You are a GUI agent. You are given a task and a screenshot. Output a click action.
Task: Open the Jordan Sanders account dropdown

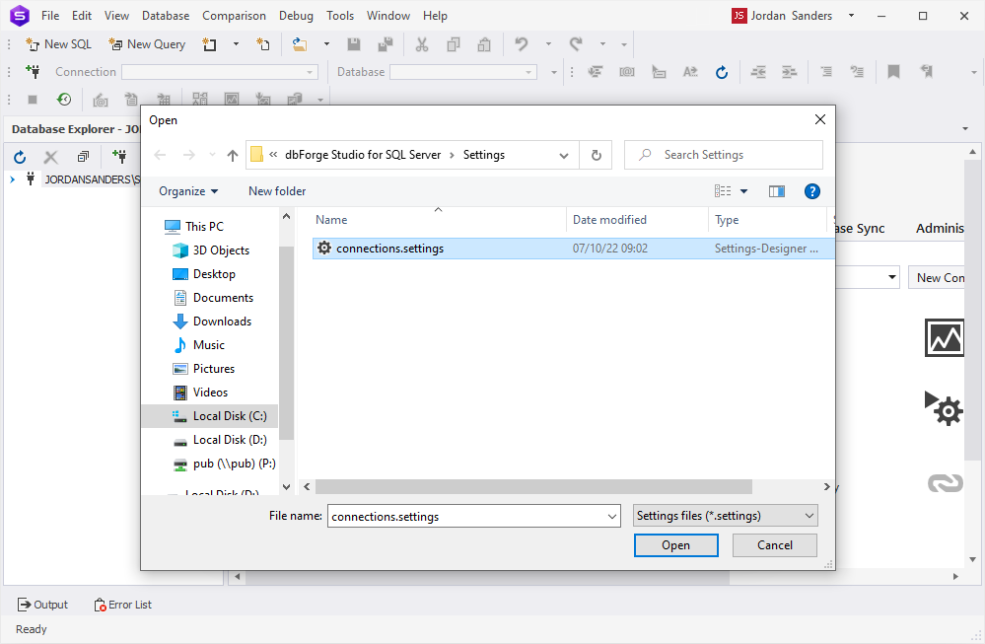[x=851, y=16]
